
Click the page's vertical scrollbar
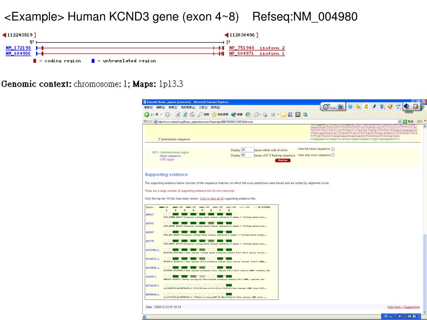click(x=425, y=219)
